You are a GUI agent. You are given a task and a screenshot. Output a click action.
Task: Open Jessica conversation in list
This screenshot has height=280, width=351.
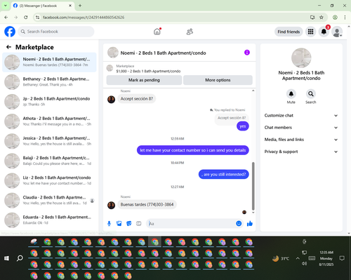click(x=49, y=141)
